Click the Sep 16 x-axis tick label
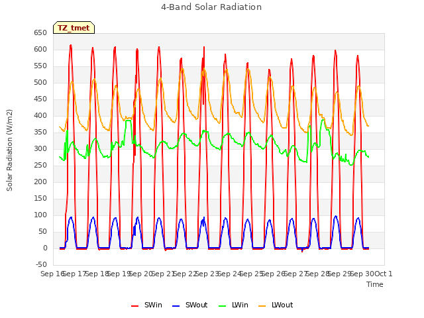Screen dimensions: 424x318 pos(52,274)
